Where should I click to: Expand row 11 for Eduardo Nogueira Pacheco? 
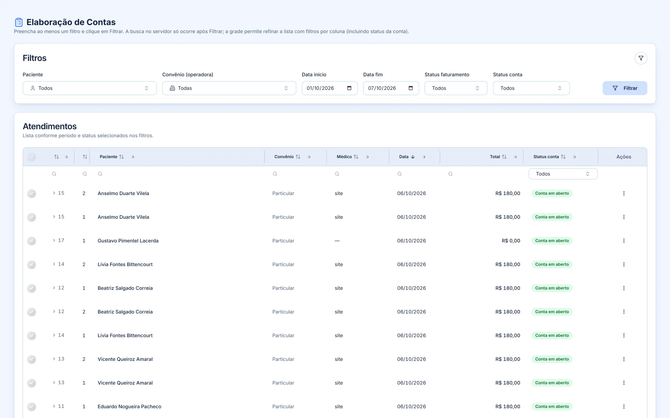point(54,406)
